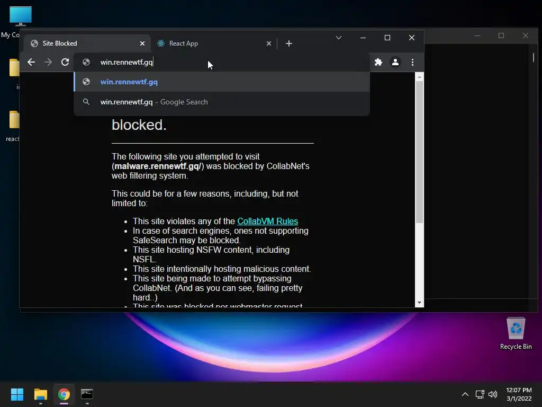Minimize the background terminal window
Image resolution: width=542 pixels, height=407 pixels.
(477, 36)
